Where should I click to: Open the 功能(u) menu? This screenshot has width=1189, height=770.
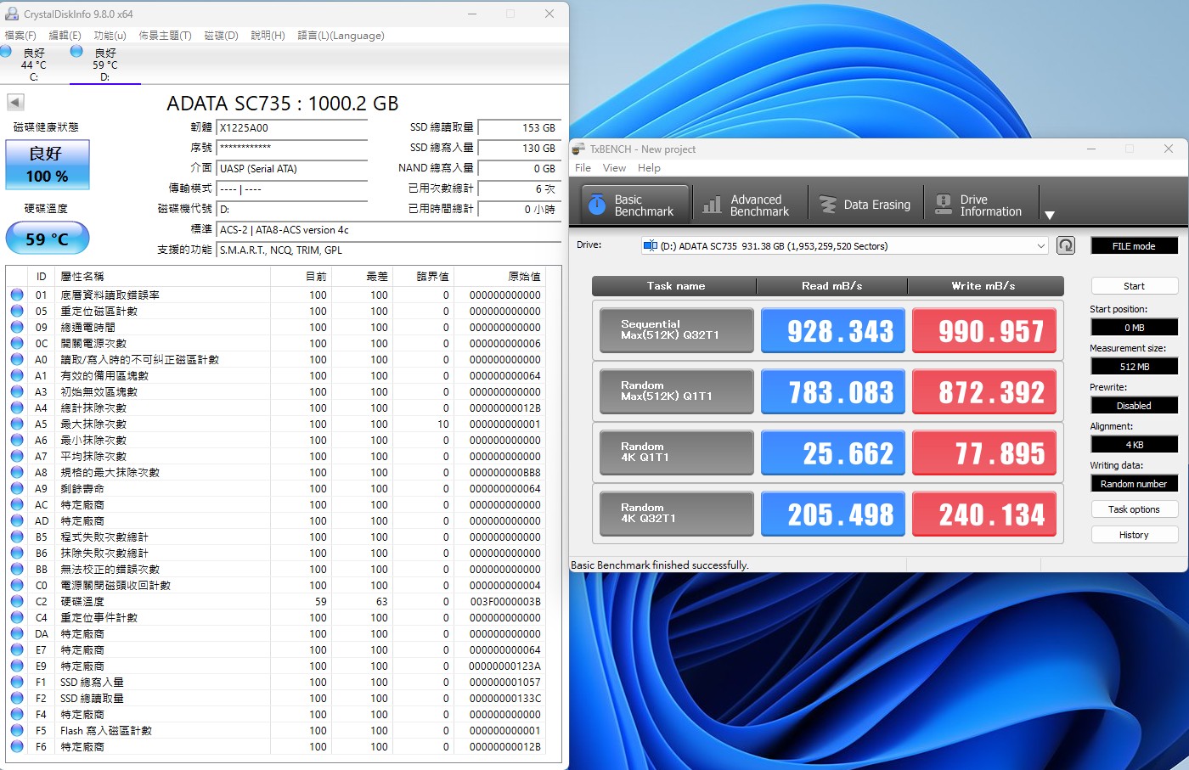[110, 36]
